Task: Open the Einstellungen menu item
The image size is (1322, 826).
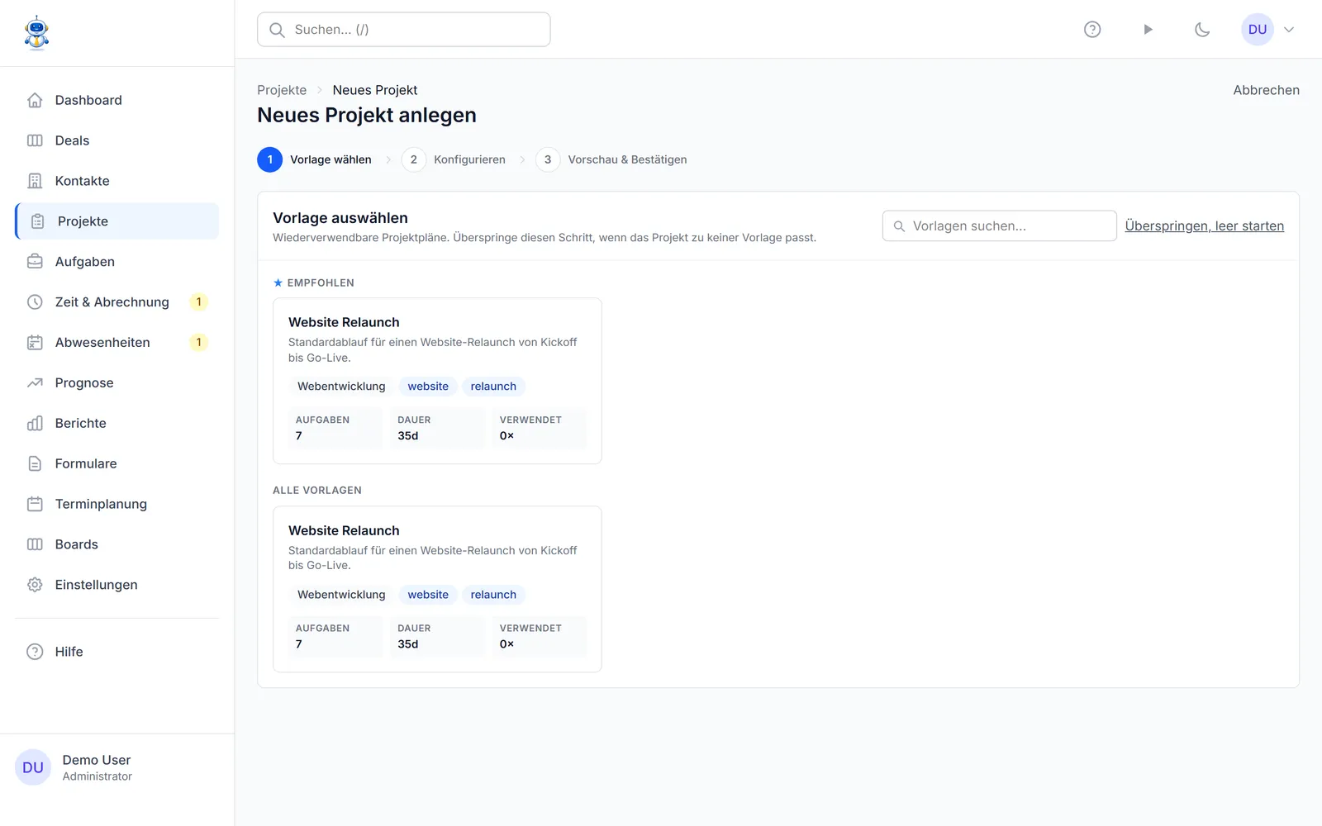Action: 117,585
